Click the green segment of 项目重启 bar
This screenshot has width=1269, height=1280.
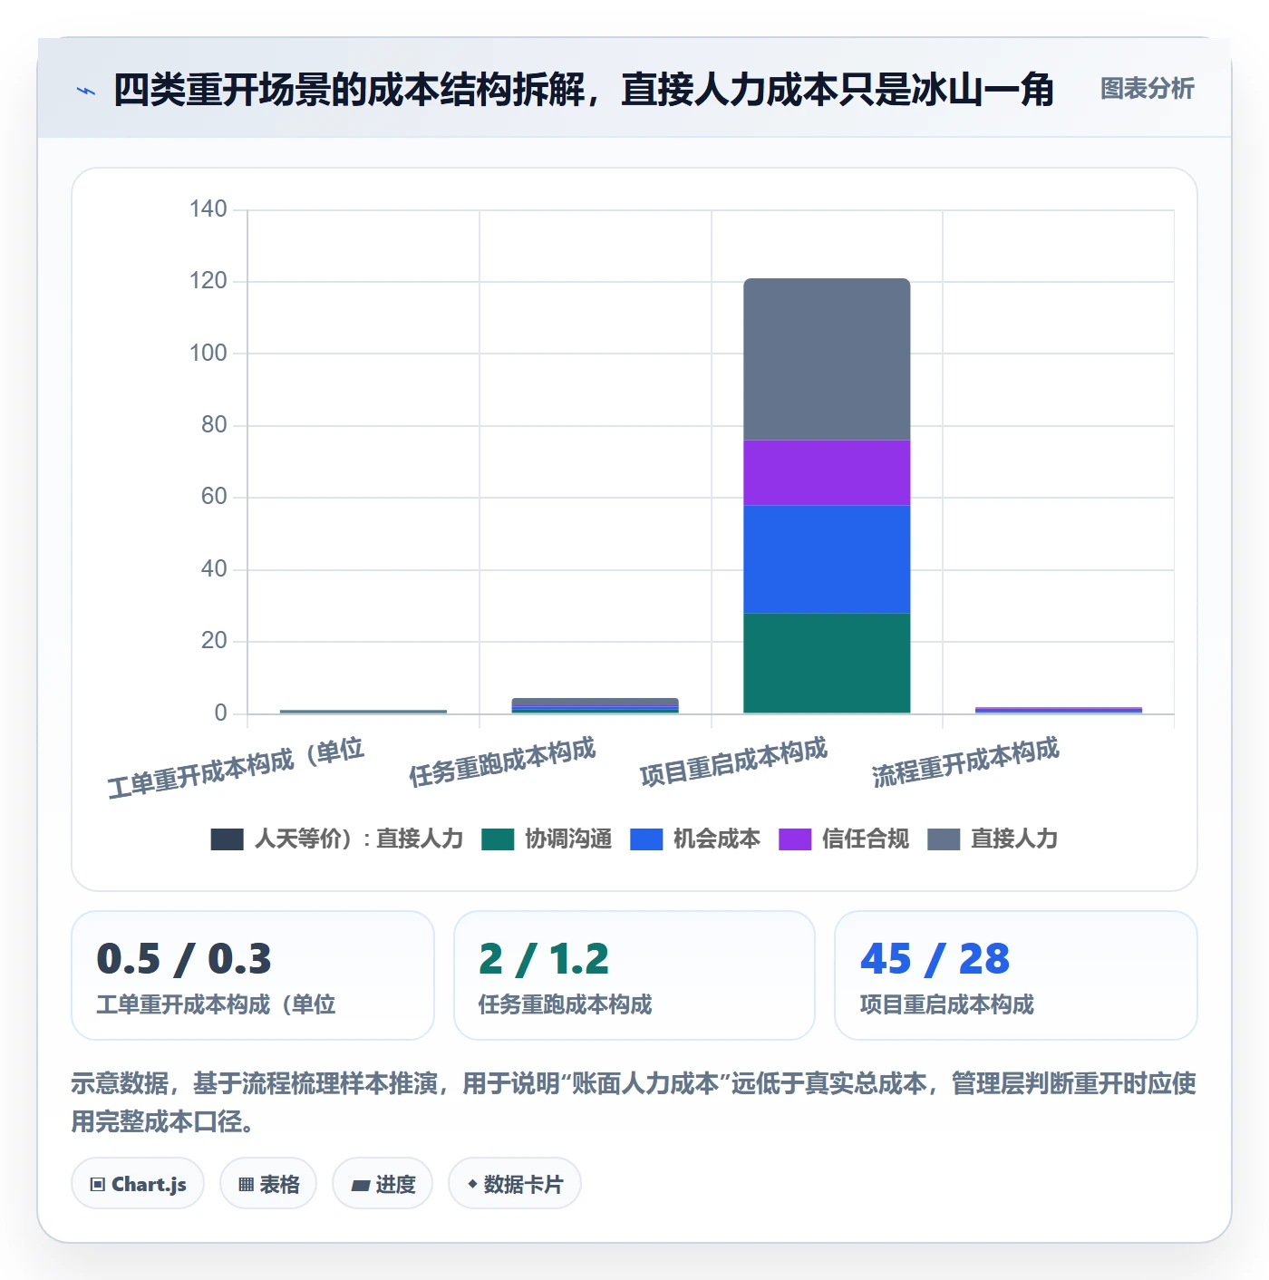[x=827, y=664]
